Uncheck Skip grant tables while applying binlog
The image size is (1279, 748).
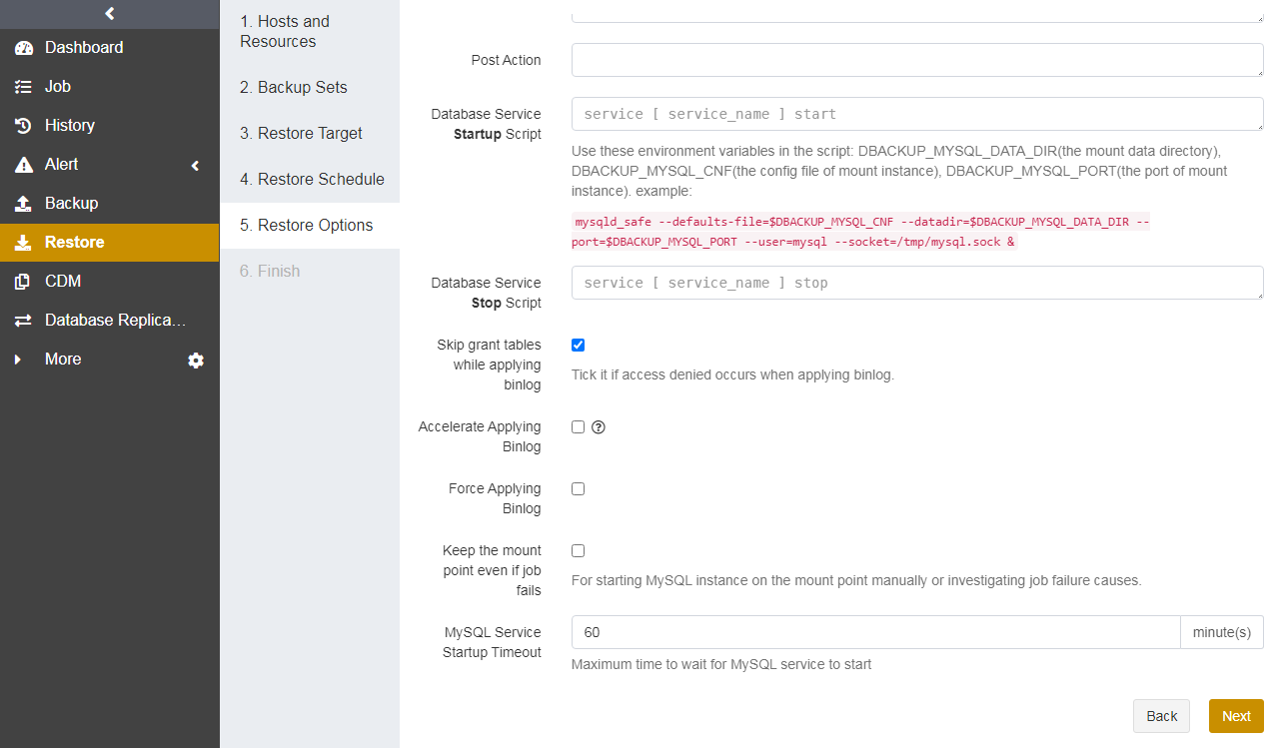[578, 346]
